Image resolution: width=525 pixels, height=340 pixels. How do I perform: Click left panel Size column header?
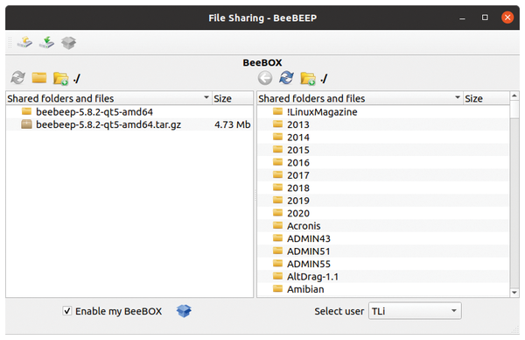(233, 98)
